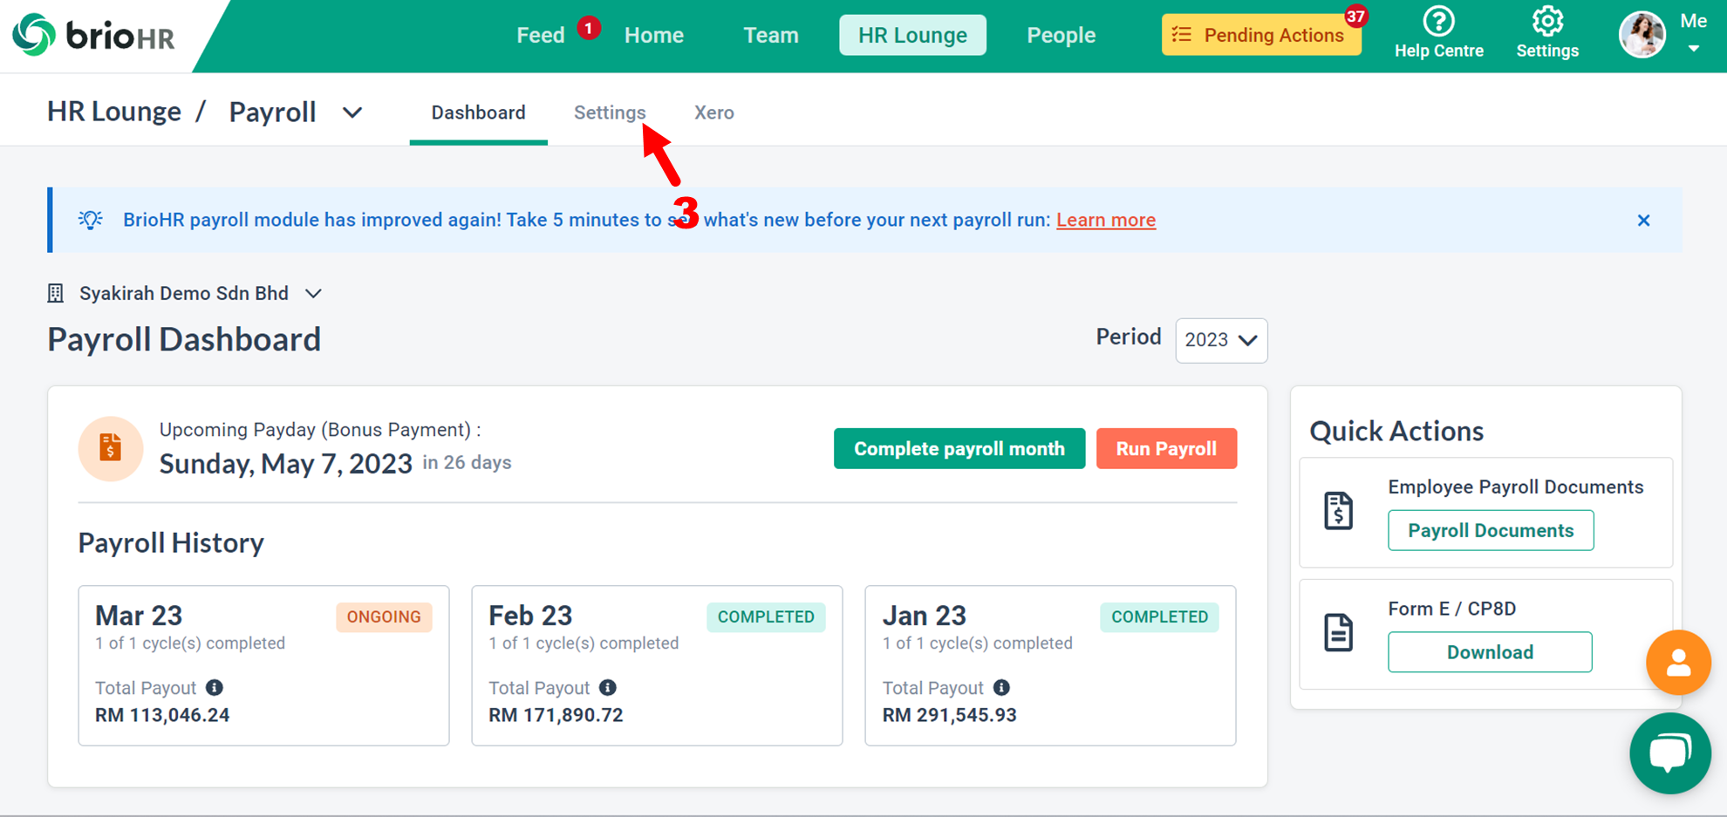Dismiss the payroll improvement banner
1727x817 pixels.
click(1643, 221)
